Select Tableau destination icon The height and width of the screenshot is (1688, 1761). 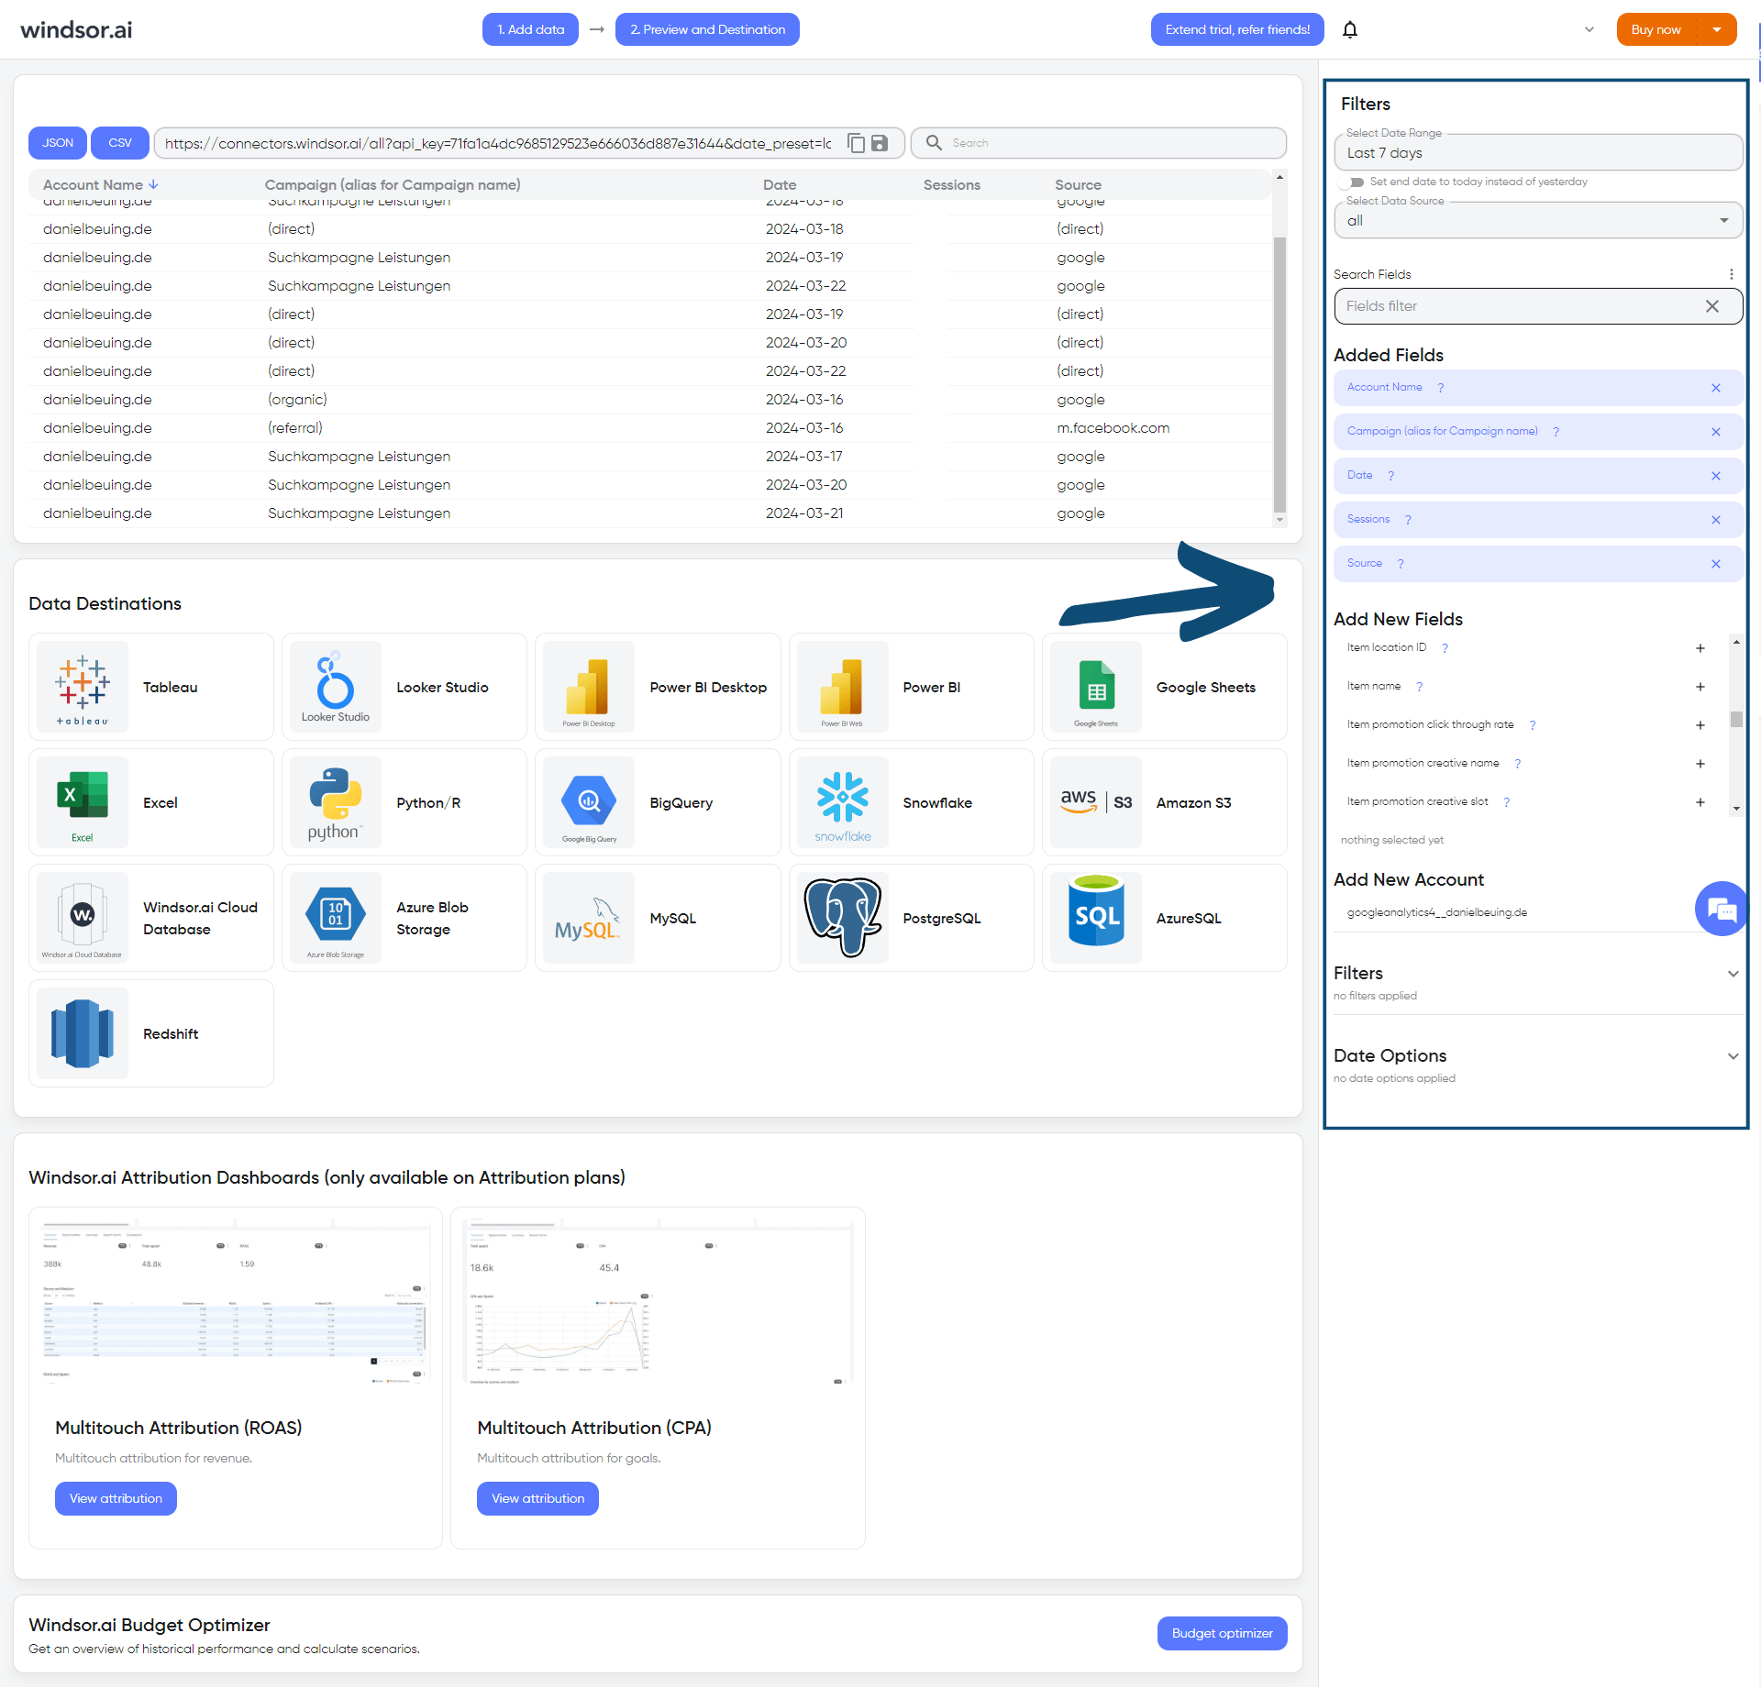83,687
